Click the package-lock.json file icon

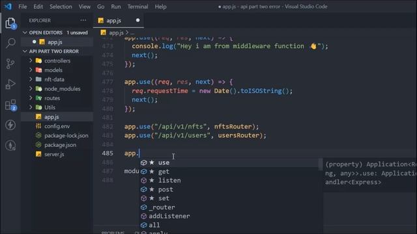tap(38, 136)
